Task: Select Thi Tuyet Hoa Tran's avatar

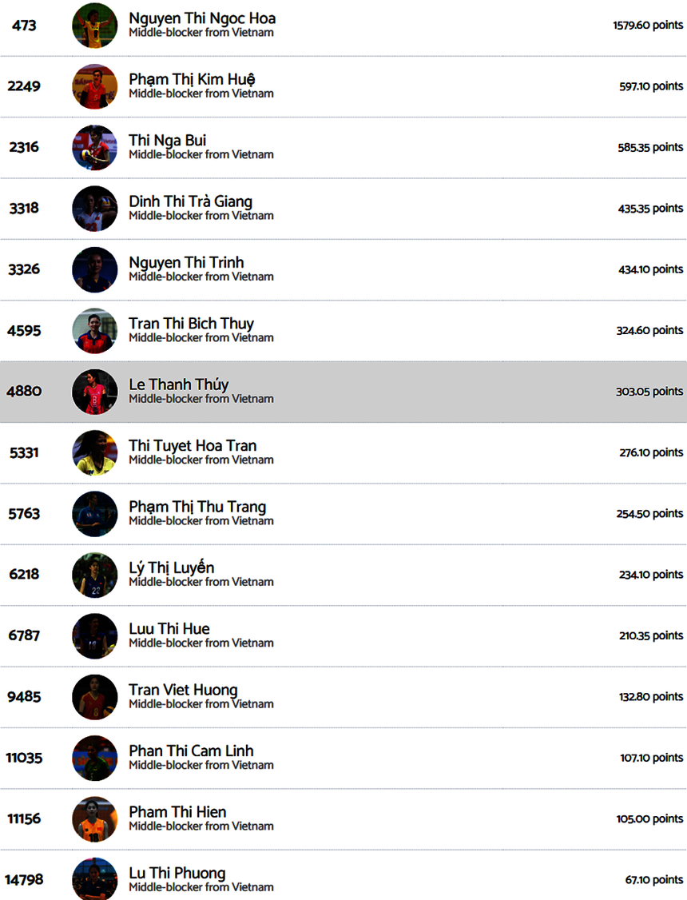Action: 94,452
